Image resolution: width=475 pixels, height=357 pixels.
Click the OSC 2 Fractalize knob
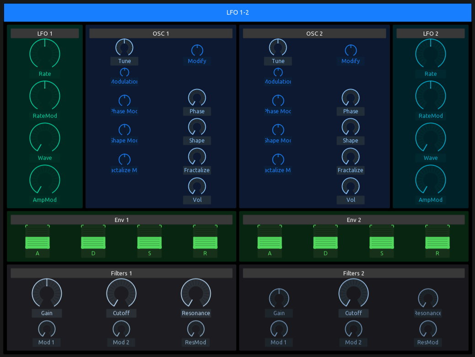pyautogui.click(x=351, y=157)
